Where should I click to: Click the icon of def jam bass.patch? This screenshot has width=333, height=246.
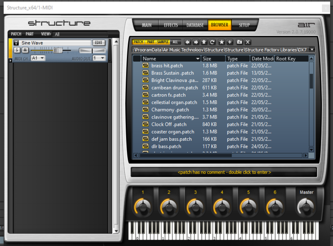tap(145, 139)
